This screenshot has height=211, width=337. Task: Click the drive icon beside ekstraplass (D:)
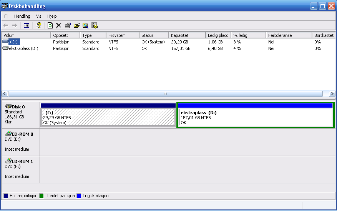pos(5,48)
